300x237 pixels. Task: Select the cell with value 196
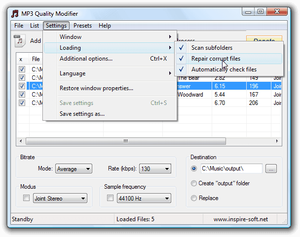click(259, 86)
